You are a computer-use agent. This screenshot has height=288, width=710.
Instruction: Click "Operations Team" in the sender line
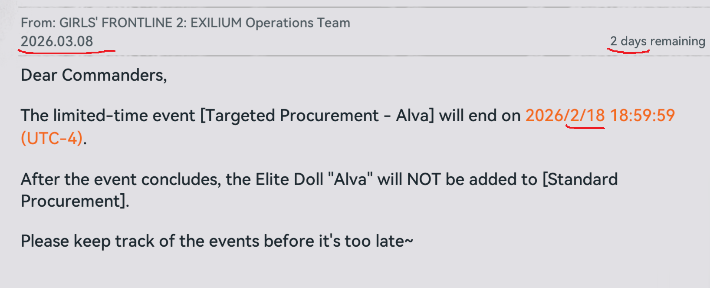click(298, 23)
